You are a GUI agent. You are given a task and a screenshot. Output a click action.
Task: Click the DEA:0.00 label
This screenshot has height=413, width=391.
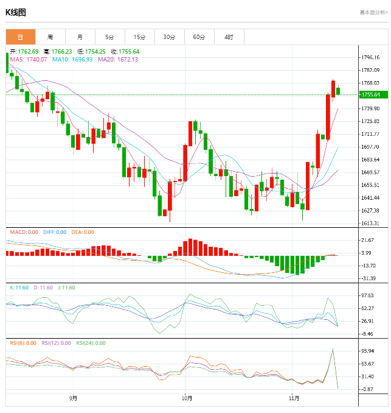coord(83,232)
